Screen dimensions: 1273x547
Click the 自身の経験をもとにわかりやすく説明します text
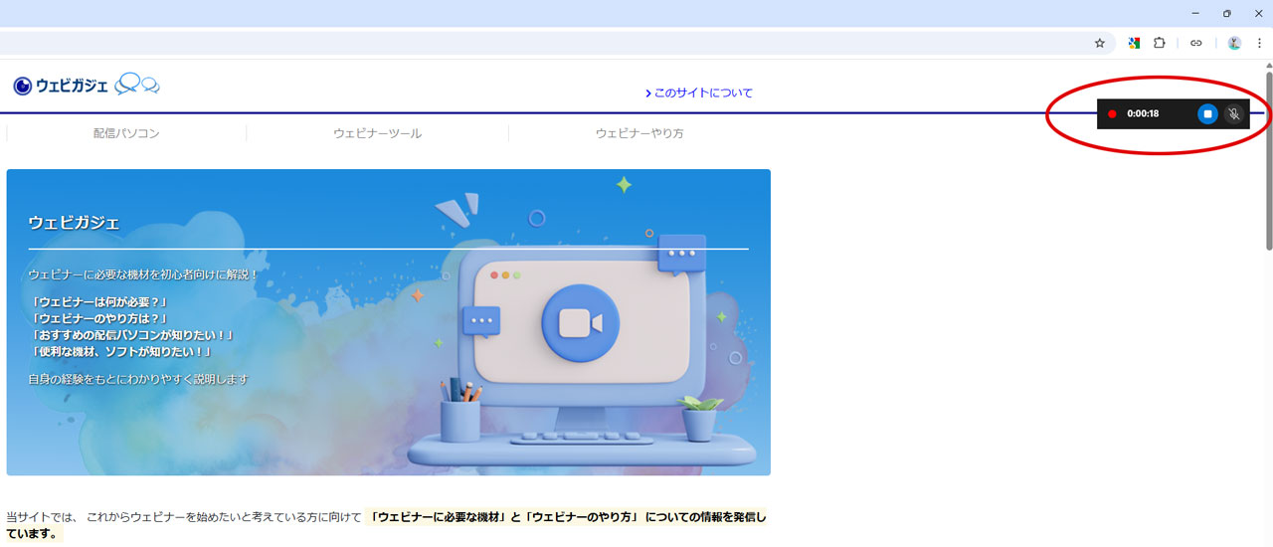(138, 379)
